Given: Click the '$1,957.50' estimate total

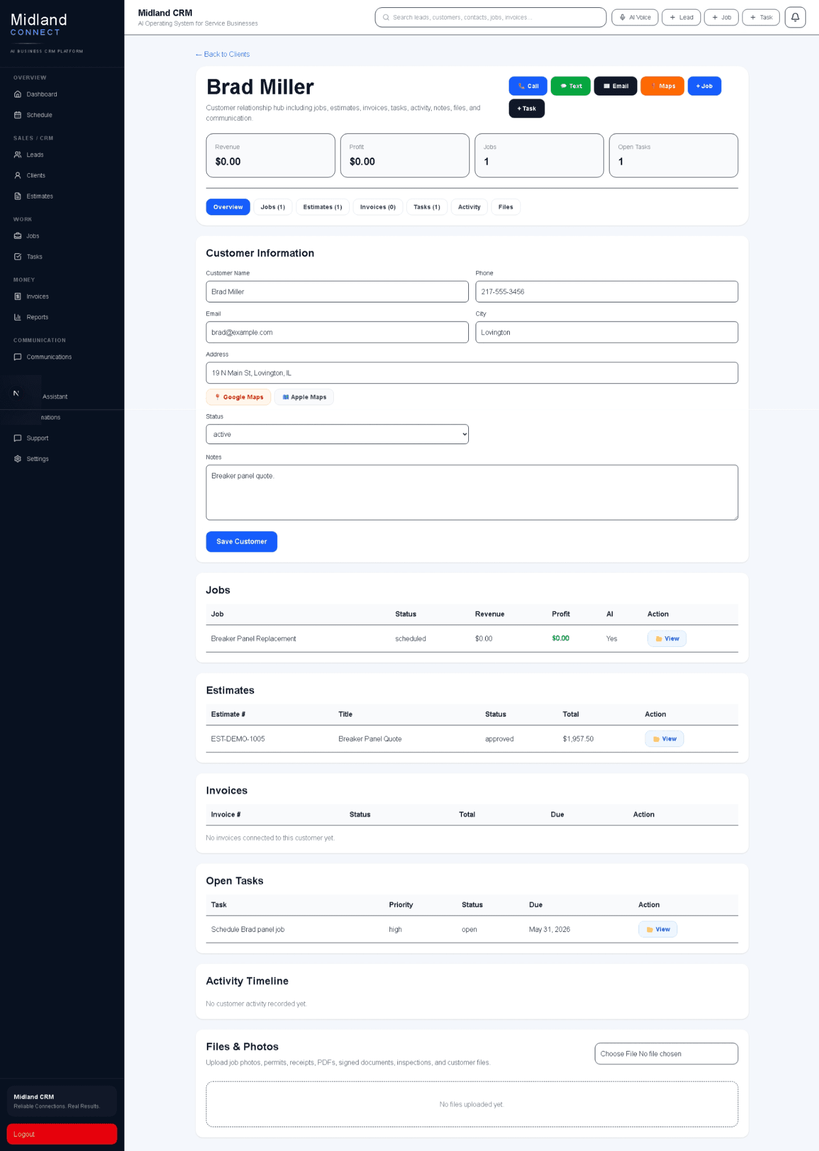Looking at the screenshot, I should coord(578,739).
